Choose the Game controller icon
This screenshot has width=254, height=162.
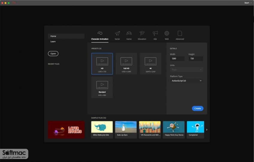click(x=129, y=33)
